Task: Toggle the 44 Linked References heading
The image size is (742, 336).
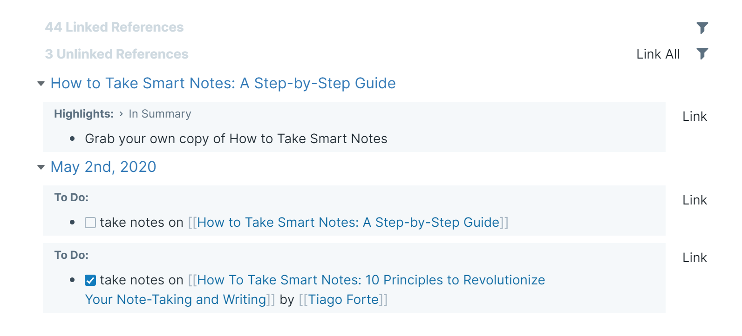Action: click(114, 27)
